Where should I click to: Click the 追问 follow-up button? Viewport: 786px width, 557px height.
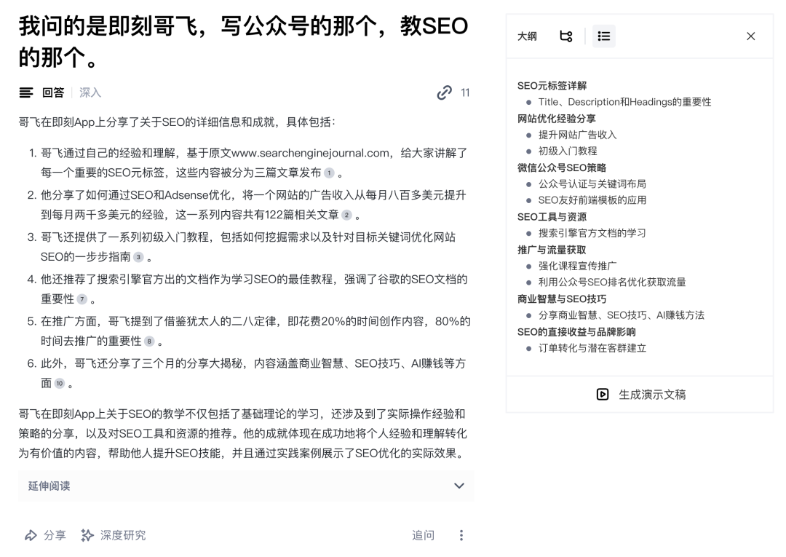423,535
